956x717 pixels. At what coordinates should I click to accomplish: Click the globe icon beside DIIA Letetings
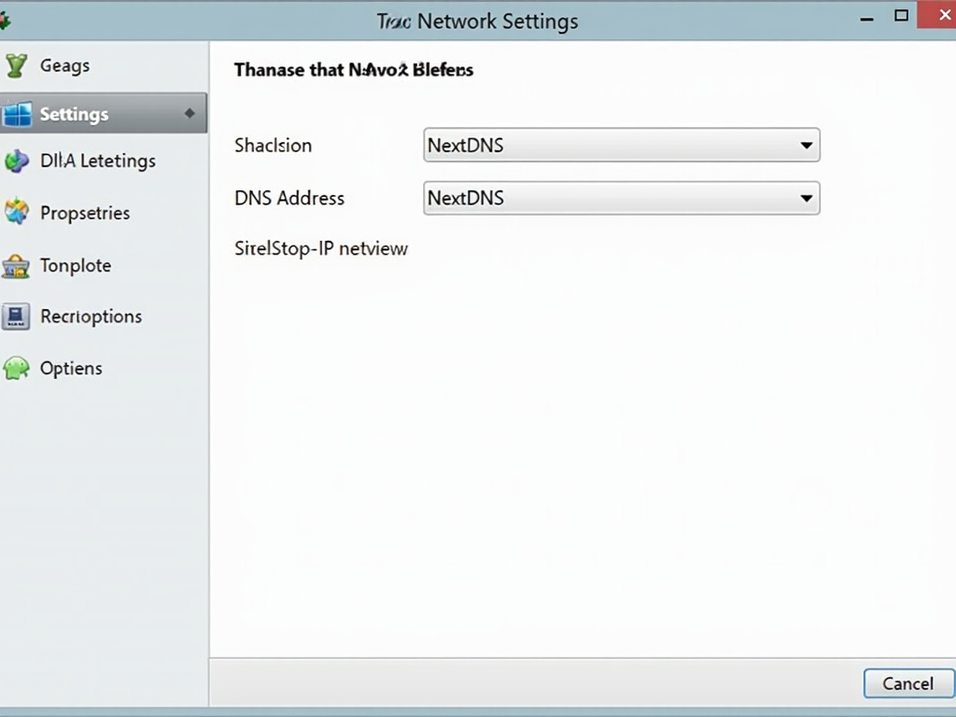point(17,161)
